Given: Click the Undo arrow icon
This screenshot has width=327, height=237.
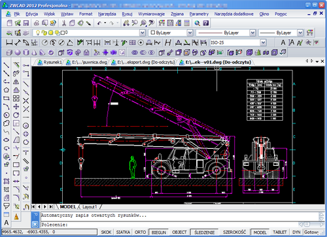Looking at the screenshot, I should click(99, 23).
